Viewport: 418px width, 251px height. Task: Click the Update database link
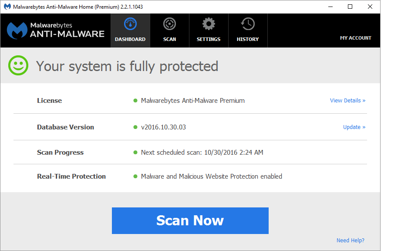point(354,127)
